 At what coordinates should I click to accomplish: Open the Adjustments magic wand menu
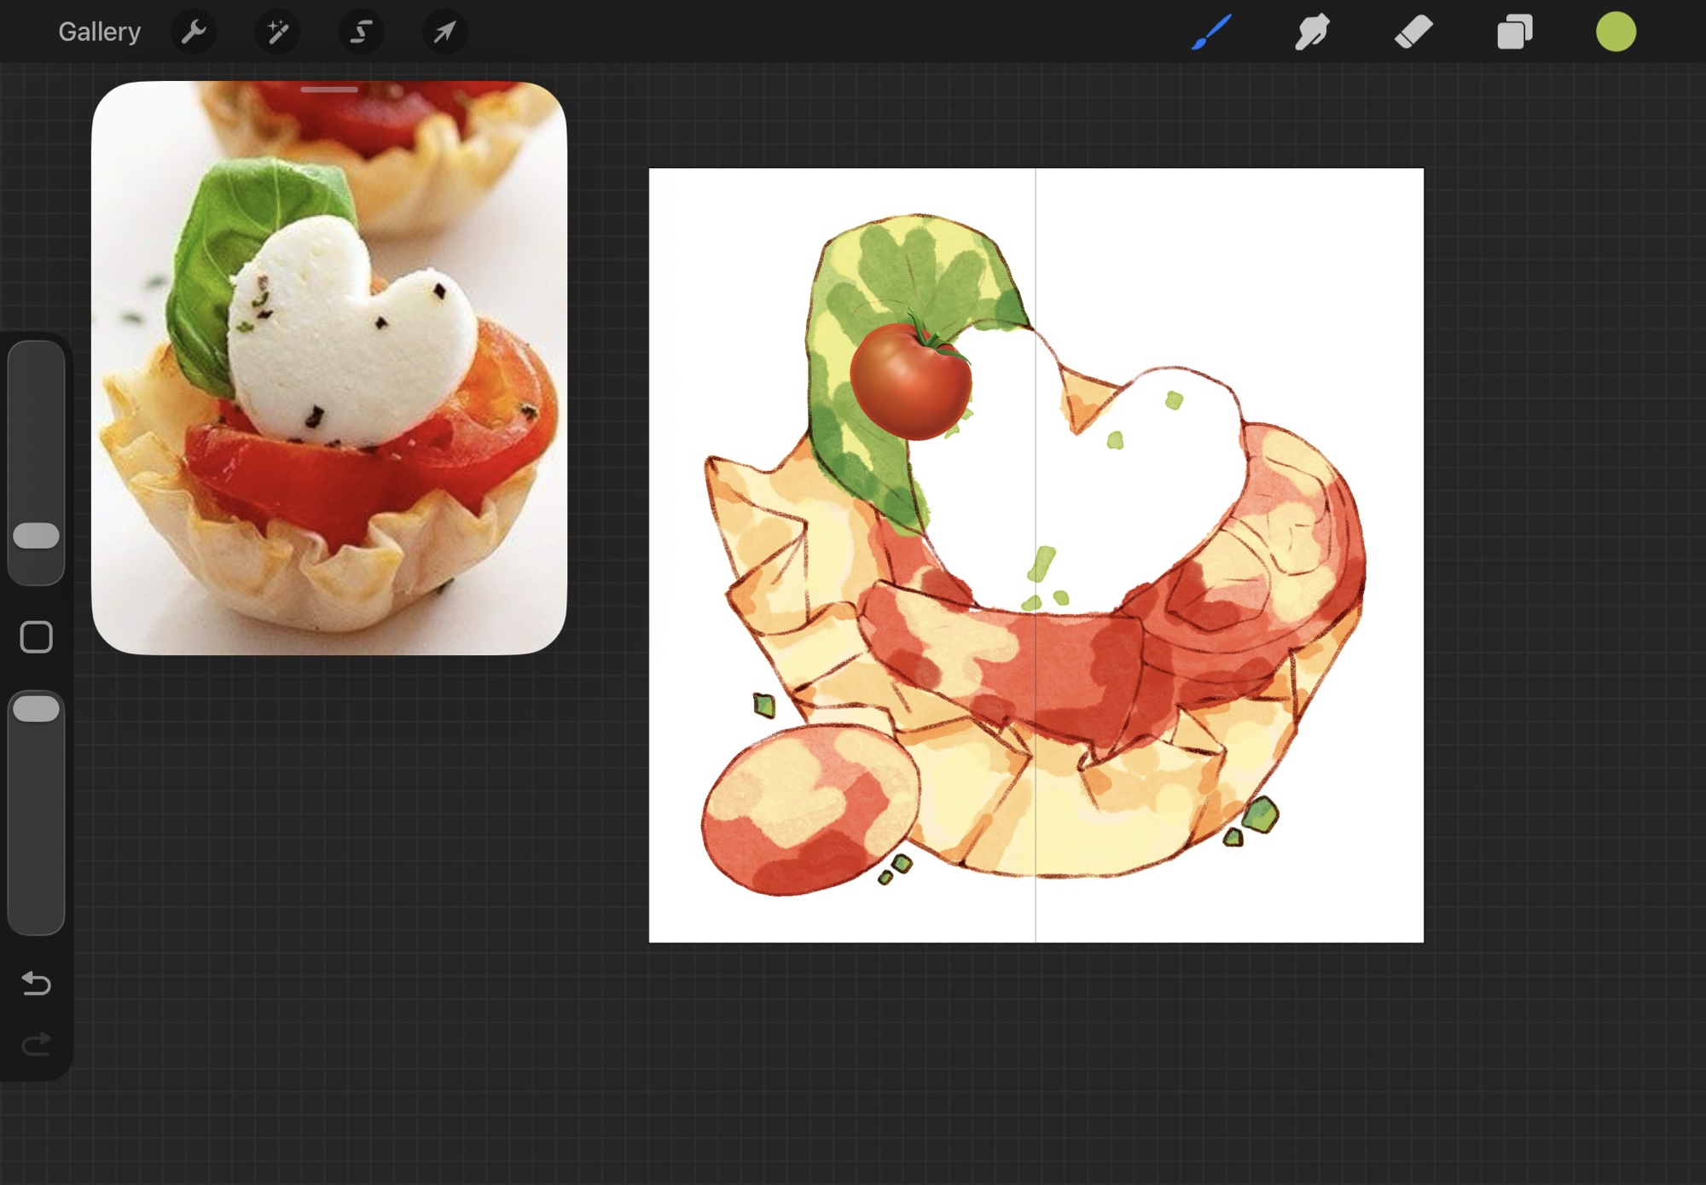click(277, 32)
